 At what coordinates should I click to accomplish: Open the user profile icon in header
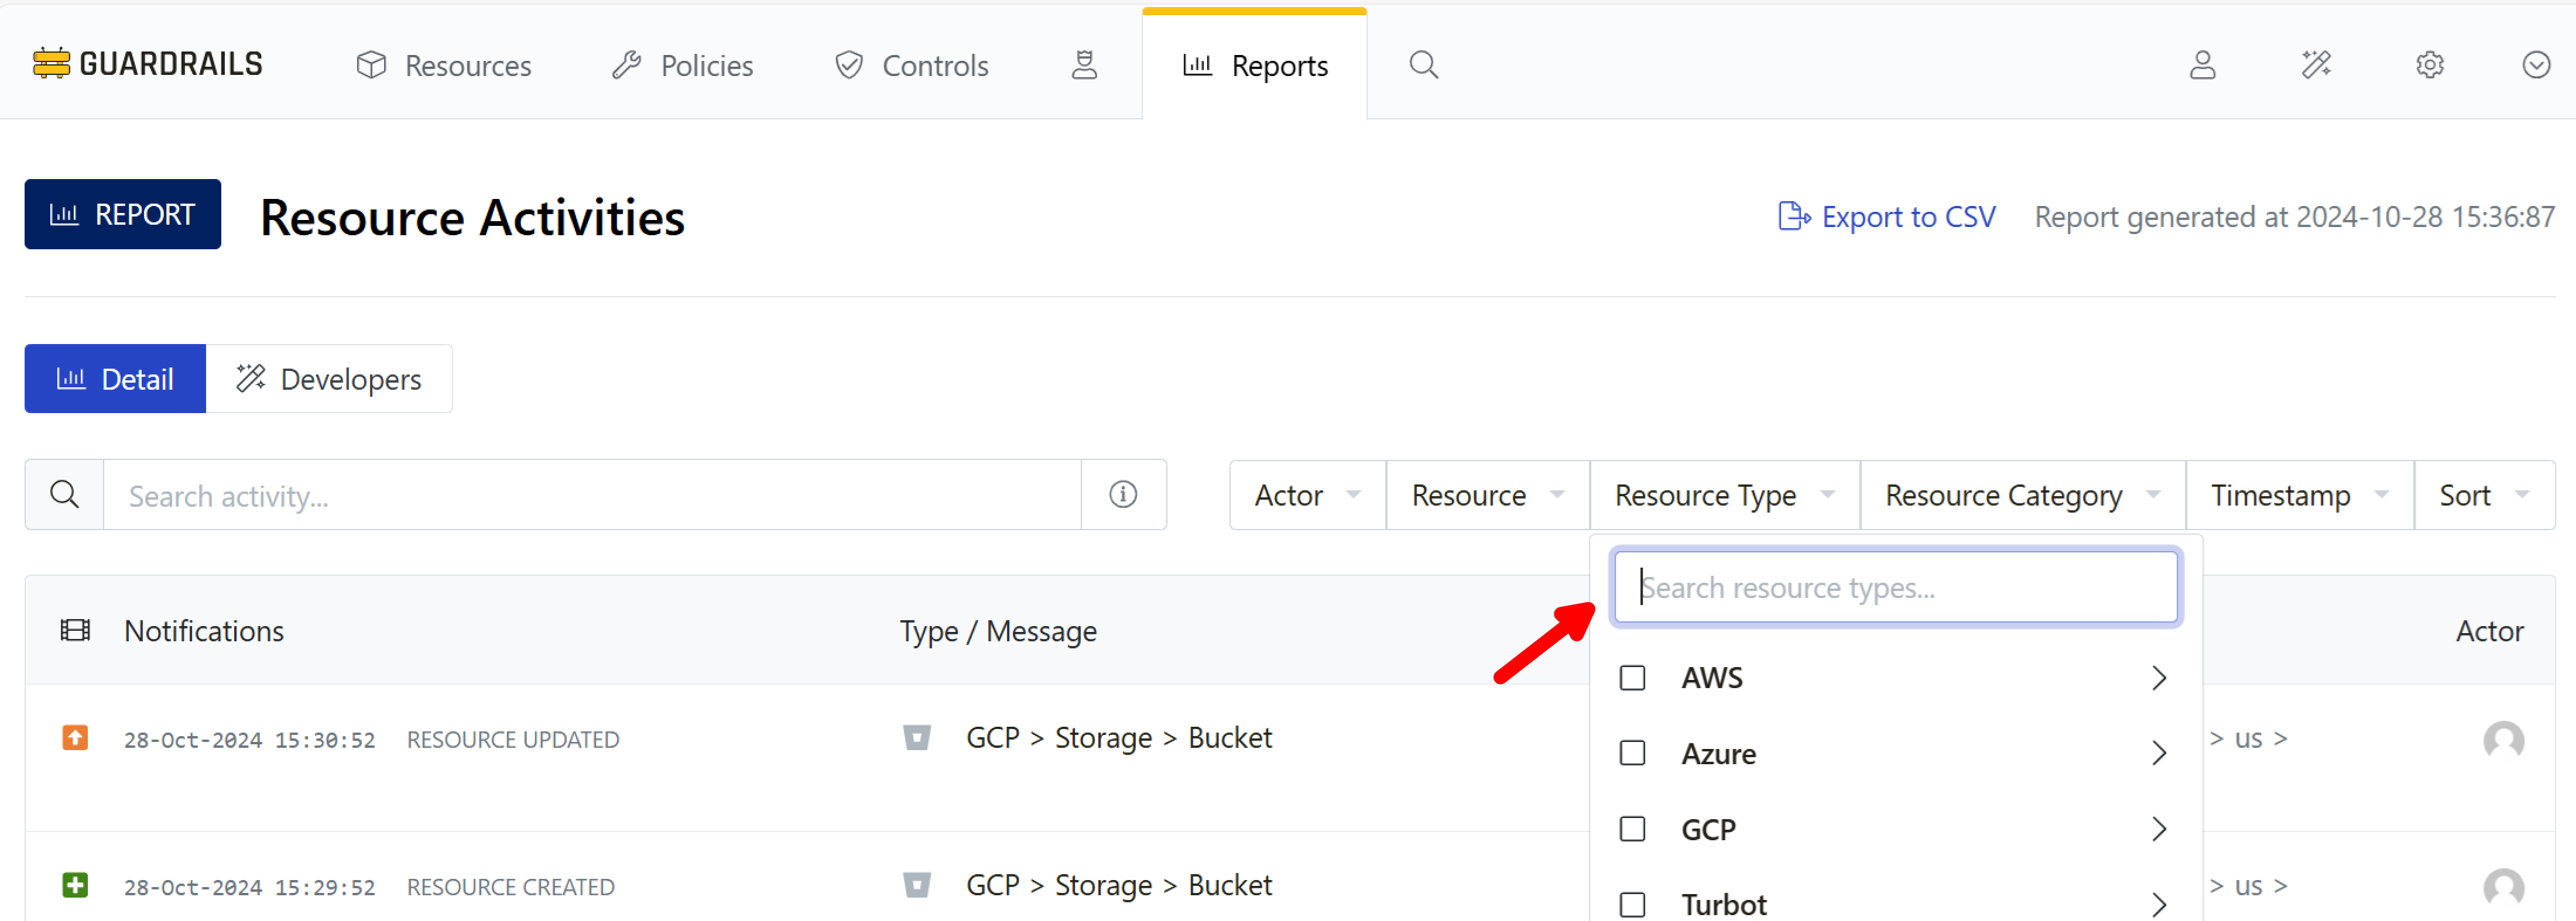point(2202,66)
